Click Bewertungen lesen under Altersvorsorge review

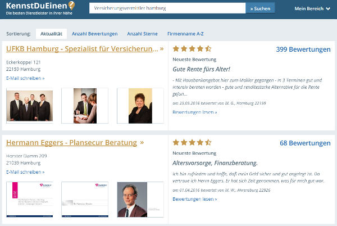195,199
